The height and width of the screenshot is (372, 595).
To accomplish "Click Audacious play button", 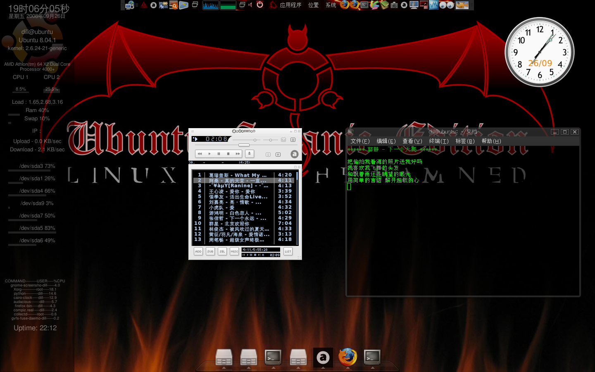I will (x=209, y=154).
